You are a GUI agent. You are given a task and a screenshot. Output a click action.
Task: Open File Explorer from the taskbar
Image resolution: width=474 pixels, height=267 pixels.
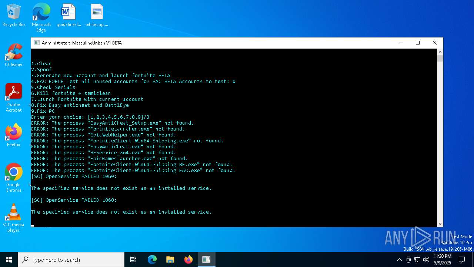170,260
